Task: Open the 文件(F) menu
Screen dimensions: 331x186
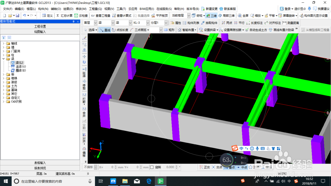Action: pyautogui.click(x=8, y=9)
